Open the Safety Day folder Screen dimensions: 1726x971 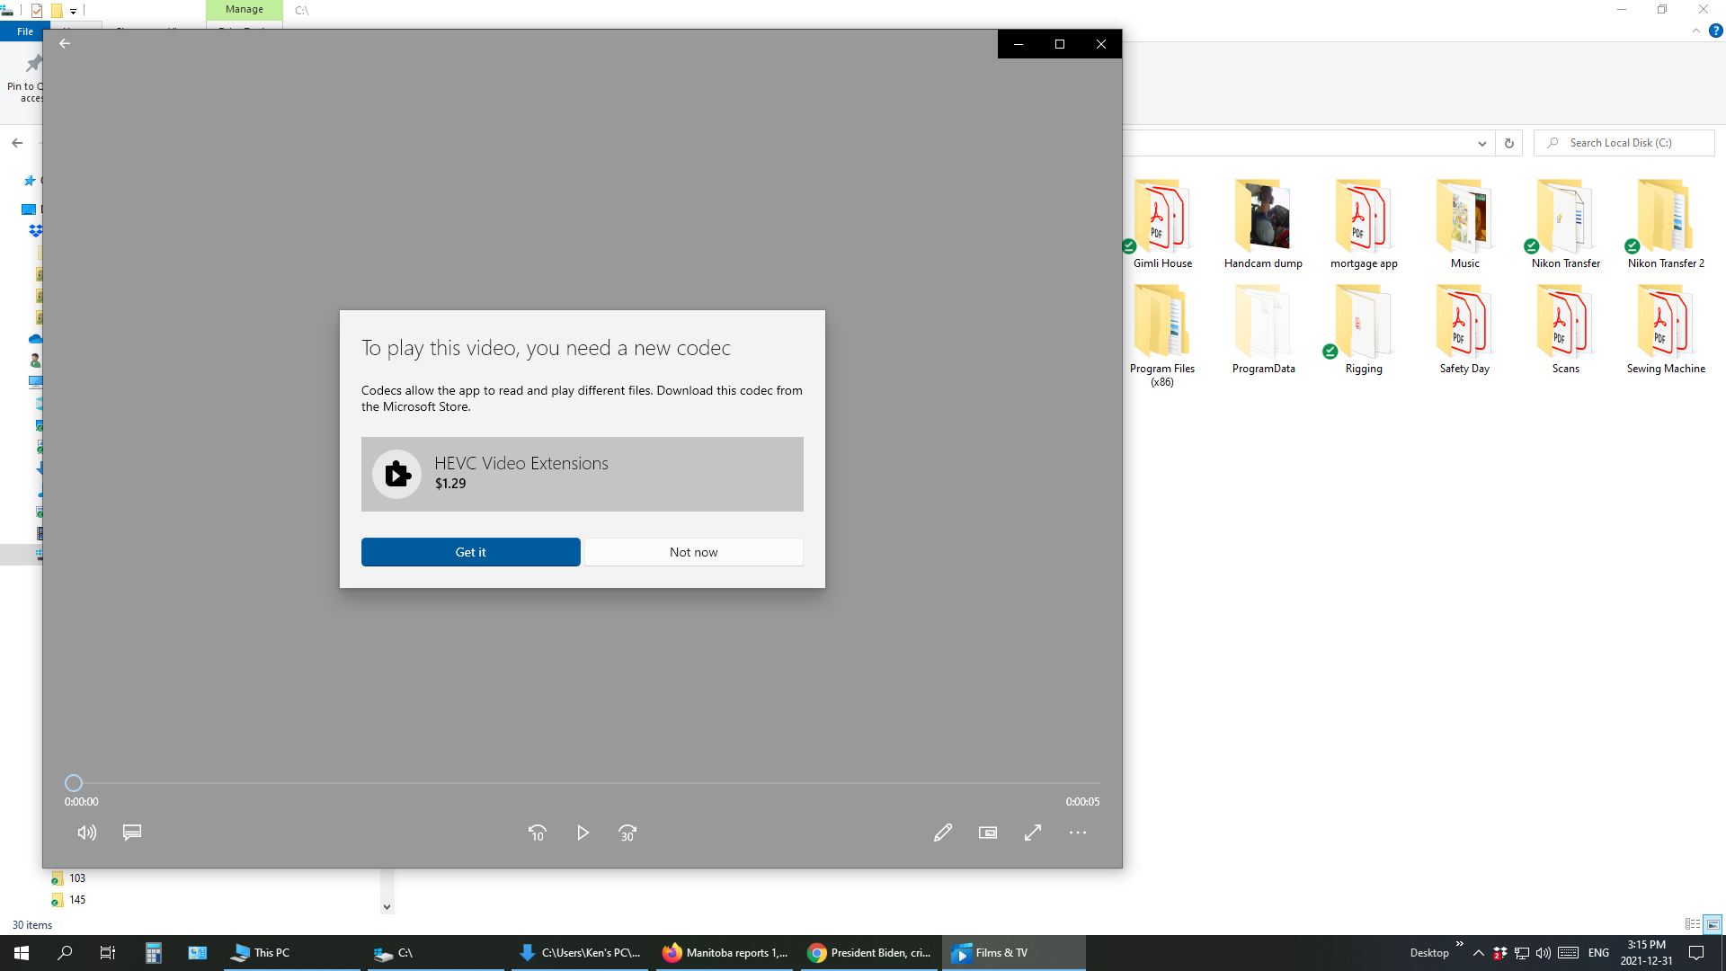[x=1464, y=329]
